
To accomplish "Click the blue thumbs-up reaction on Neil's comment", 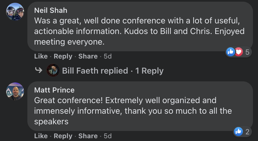I will pyautogui.click(x=231, y=52).
